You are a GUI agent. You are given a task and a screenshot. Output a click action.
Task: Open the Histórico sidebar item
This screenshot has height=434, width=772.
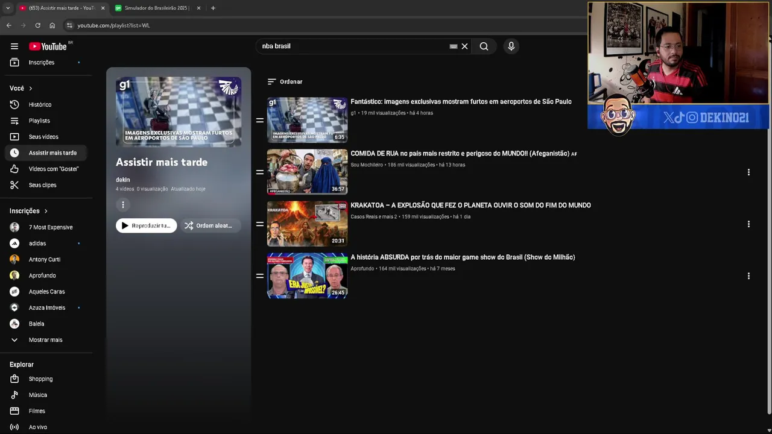46,105
